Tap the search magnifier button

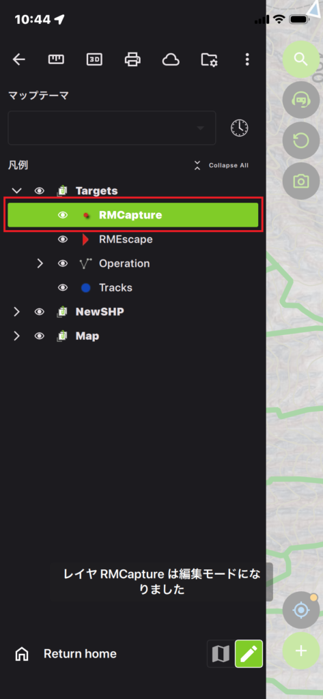pos(301,59)
